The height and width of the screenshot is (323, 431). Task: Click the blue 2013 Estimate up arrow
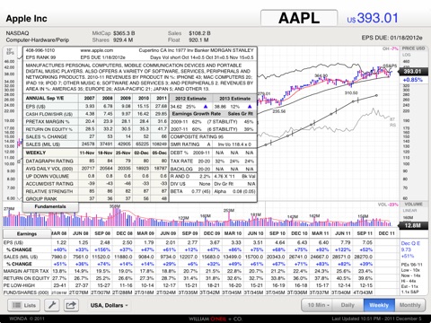click(x=250, y=107)
